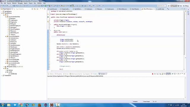190x107 pixels.
Task: Run the program with green Run button
Action: click(x=45, y=6)
